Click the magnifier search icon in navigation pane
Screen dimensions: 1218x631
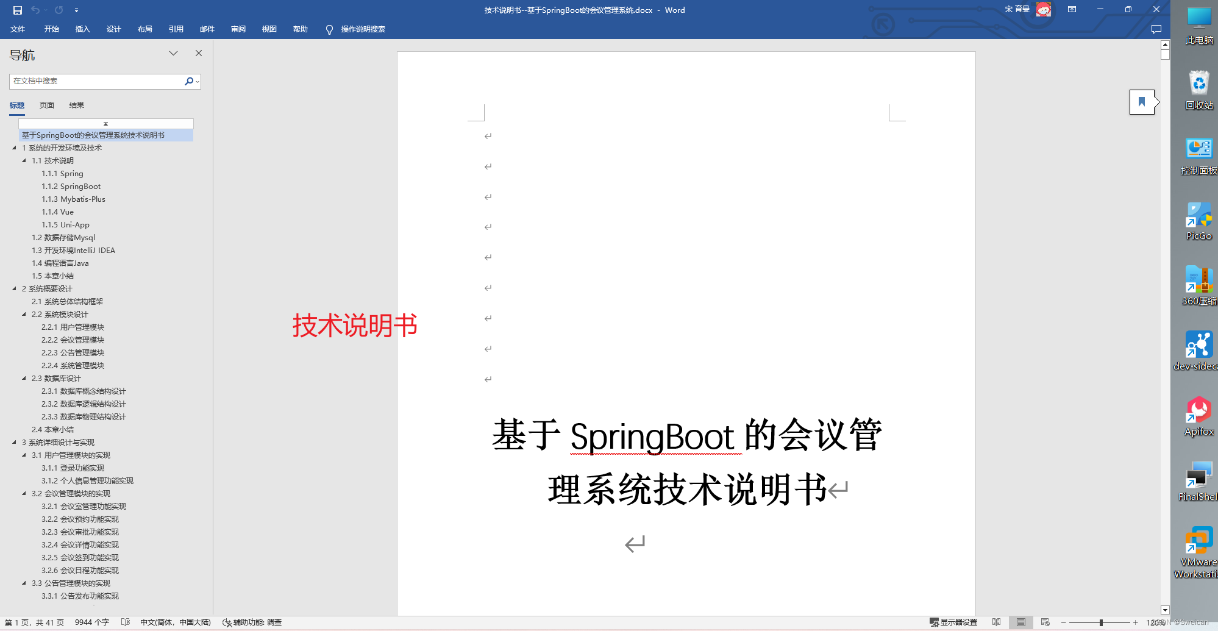pos(188,81)
